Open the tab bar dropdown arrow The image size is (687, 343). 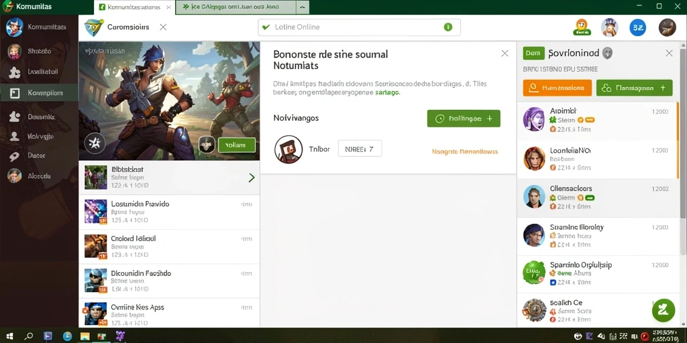coord(303,7)
